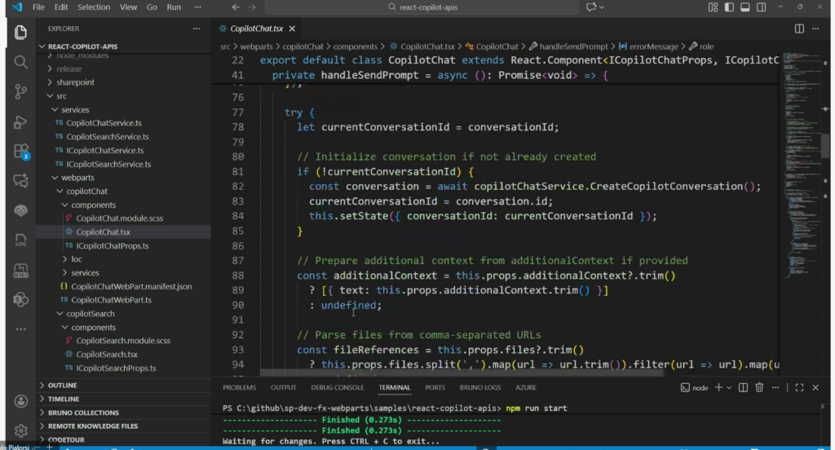
Task: Switch to the DEBUG CONSOLE tab
Action: pos(337,388)
